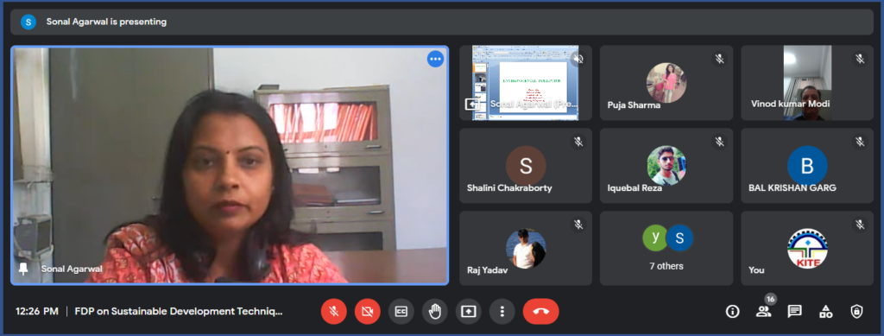The image size is (884, 336).
Task: Select the Vinod kumar Modi video tile
Action: pyautogui.click(x=807, y=83)
